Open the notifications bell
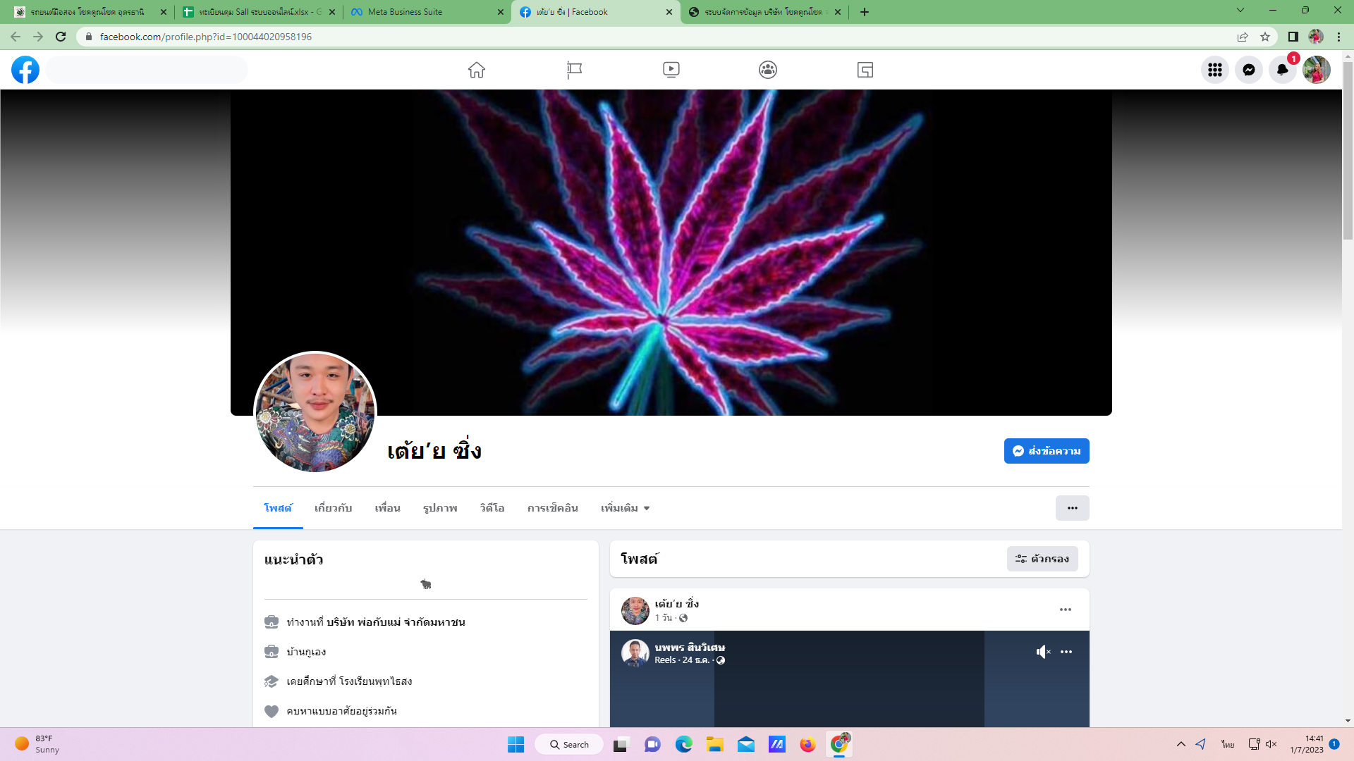Image resolution: width=1354 pixels, height=761 pixels. click(1282, 70)
